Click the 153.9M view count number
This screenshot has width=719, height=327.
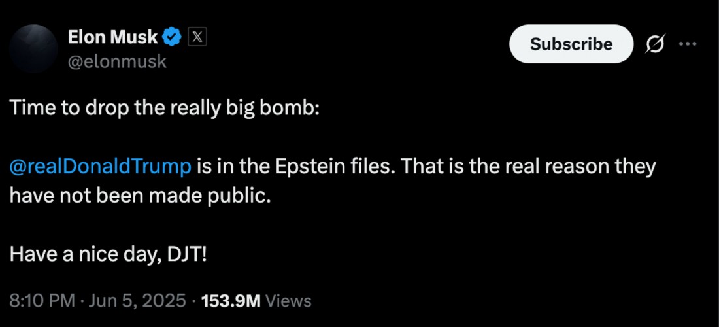pos(231,301)
